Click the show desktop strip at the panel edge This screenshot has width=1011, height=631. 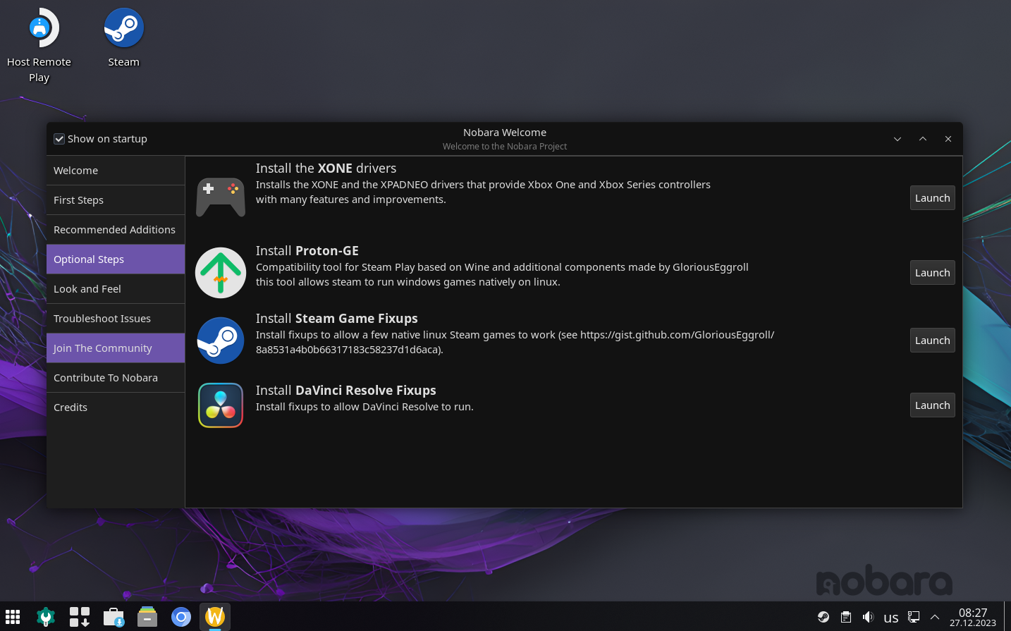pos(1007,617)
